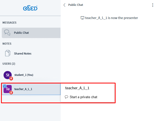The image size is (158, 121).
Task: Click the chat bubble icon beside Start a private chat
Action: pos(67,97)
